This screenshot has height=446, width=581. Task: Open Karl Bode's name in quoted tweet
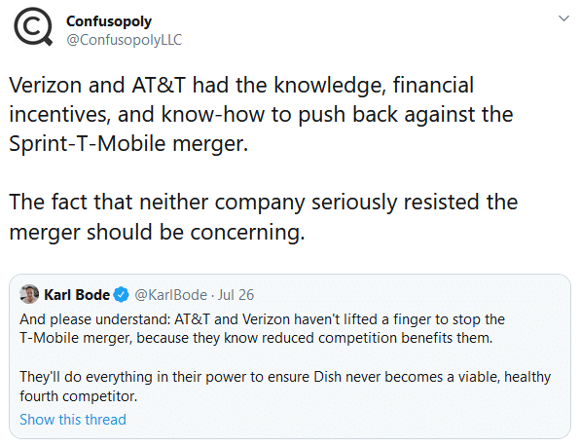77,295
